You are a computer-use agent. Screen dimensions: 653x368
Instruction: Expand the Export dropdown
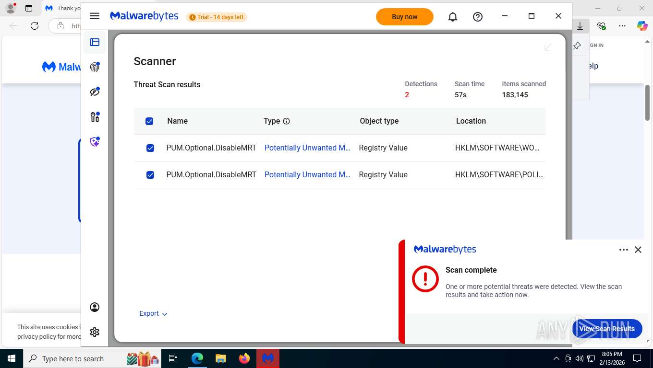(x=153, y=313)
